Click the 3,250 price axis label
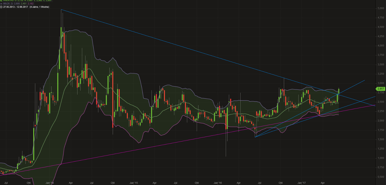The image size is (386, 185). pyautogui.click(x=381, y=74)
